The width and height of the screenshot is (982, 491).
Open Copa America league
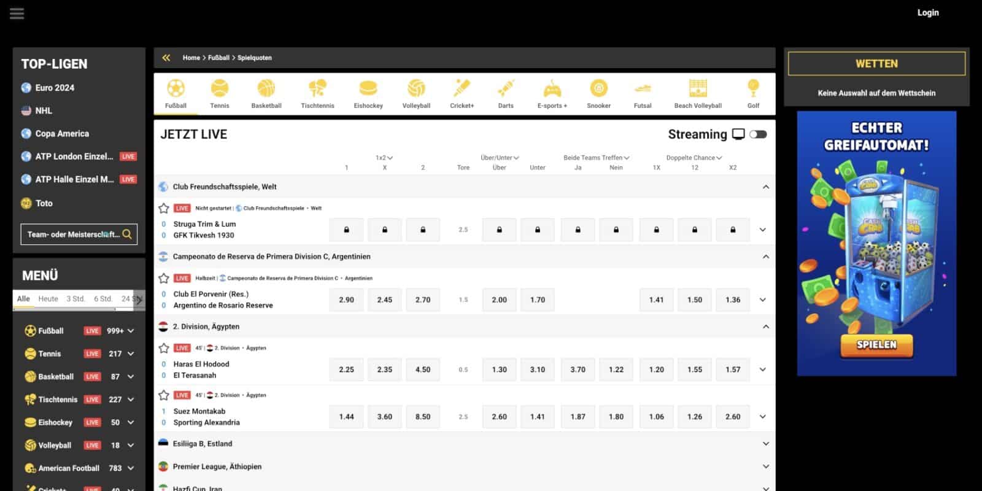click(x=62, y=133)
